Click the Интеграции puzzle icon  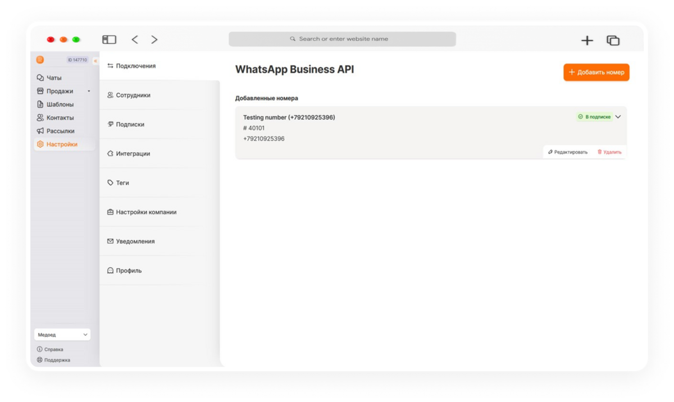tap(110, 153)
